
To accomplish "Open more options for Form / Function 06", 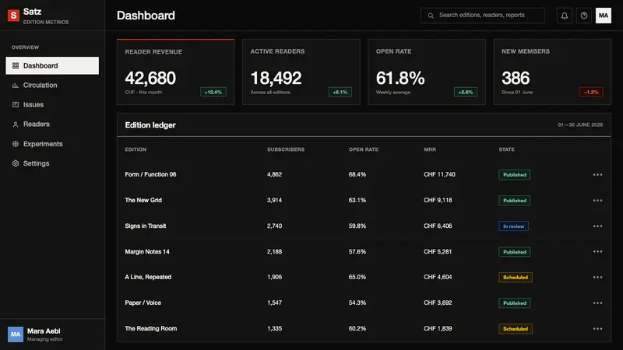I will tap(597, 174).
